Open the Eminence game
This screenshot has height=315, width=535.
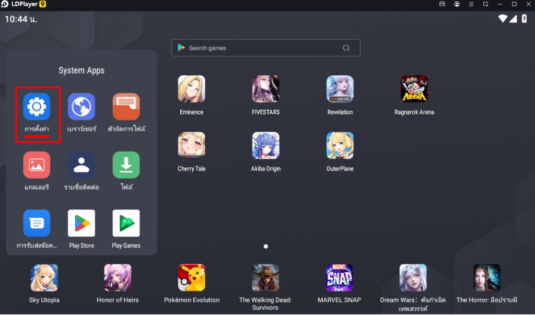pos(191,89)
